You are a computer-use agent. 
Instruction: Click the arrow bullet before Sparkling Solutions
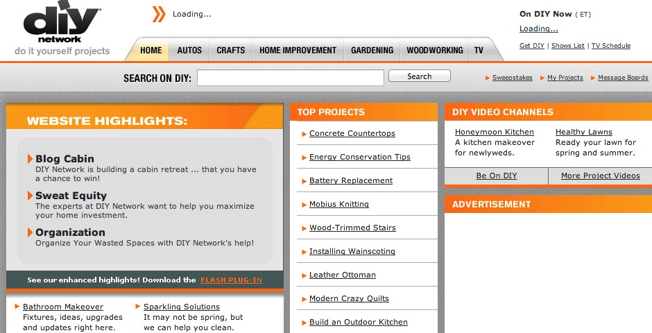[x=137, y=307]
